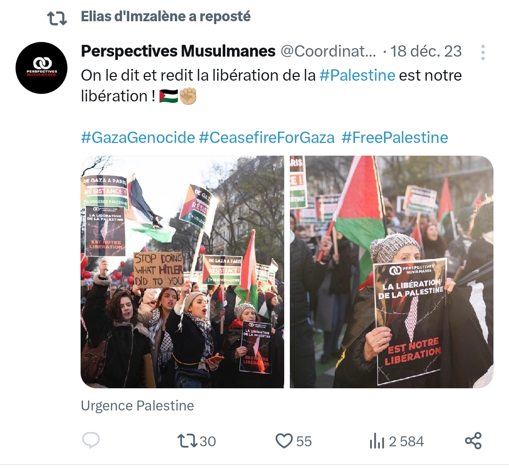This screenshot has width=509, height=468.
Task: Click the Urgence Palestine caption
Action: [x=137, y=406]
